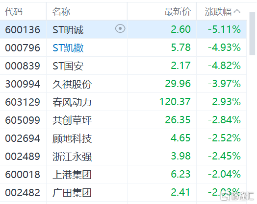The width and height of the screenshot is (257, 204).
Task: Select the ST明诚 row
Action: pyautogui.click(x=124, y=29)
